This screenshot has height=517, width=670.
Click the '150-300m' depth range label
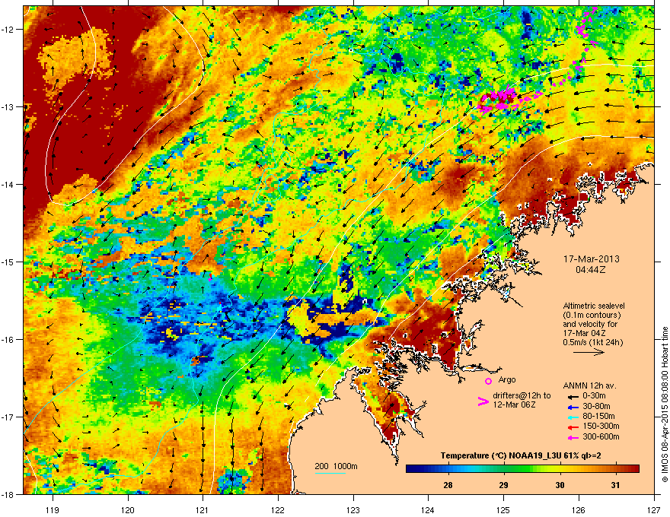pyautogui.click(x=601, y=426)
